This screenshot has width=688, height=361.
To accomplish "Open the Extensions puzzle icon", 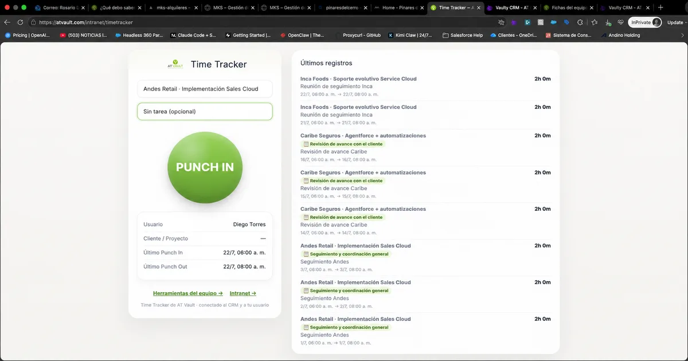I will click(580, 22).
